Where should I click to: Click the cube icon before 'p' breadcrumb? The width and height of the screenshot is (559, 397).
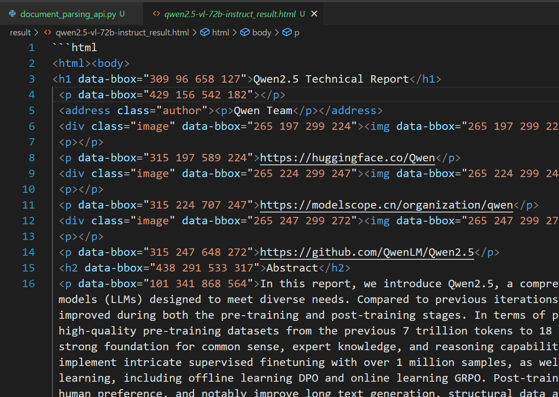286,32
